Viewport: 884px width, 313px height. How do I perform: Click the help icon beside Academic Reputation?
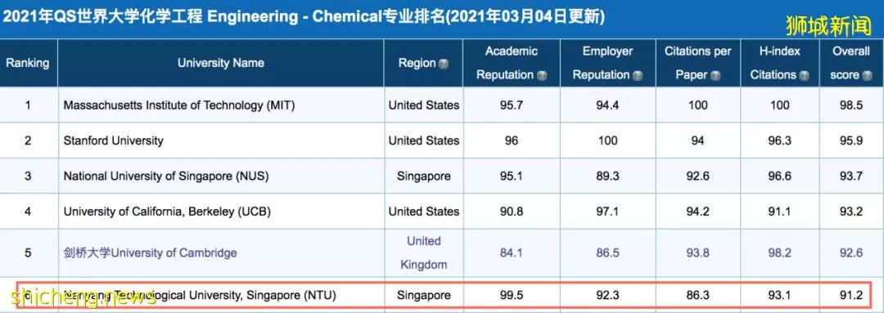pyautogui.click(x=542, y=75)
